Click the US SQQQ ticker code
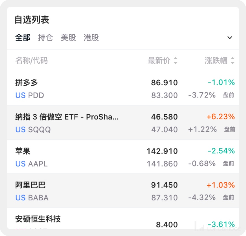 33,130
